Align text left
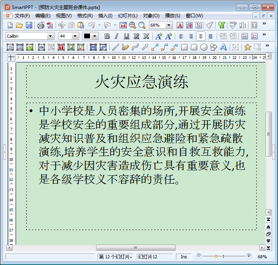 click(x=181, y=36)
